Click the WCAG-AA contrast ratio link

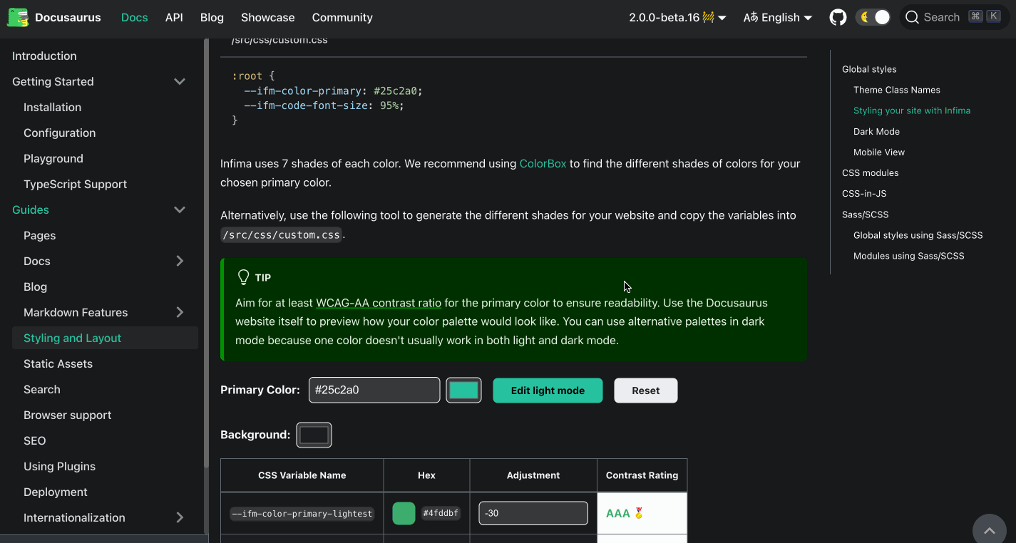pos(378,302)
